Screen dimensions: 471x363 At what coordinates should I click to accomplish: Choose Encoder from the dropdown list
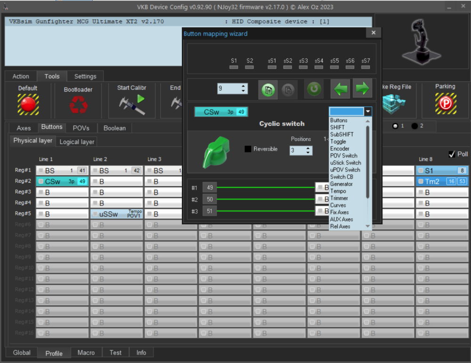(x=340, y=149)
